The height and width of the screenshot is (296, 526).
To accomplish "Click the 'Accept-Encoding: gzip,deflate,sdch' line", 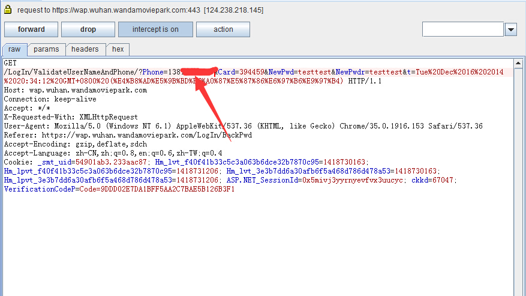I will point(76,144).
